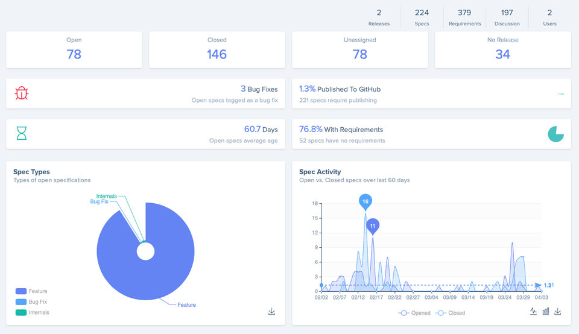View the 379 Requirements counter
The image size is (579, 334).
point(464,17)
